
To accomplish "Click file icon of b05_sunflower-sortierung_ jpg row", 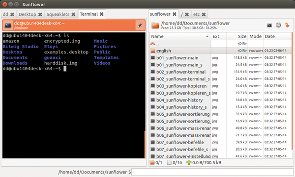I will 153,121.
